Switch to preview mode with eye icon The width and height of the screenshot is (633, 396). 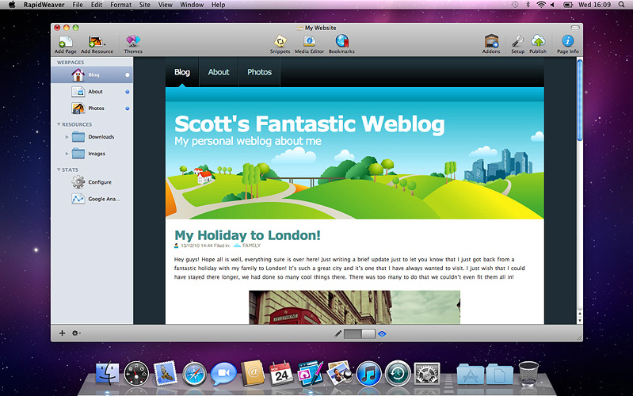pos(382,334)
